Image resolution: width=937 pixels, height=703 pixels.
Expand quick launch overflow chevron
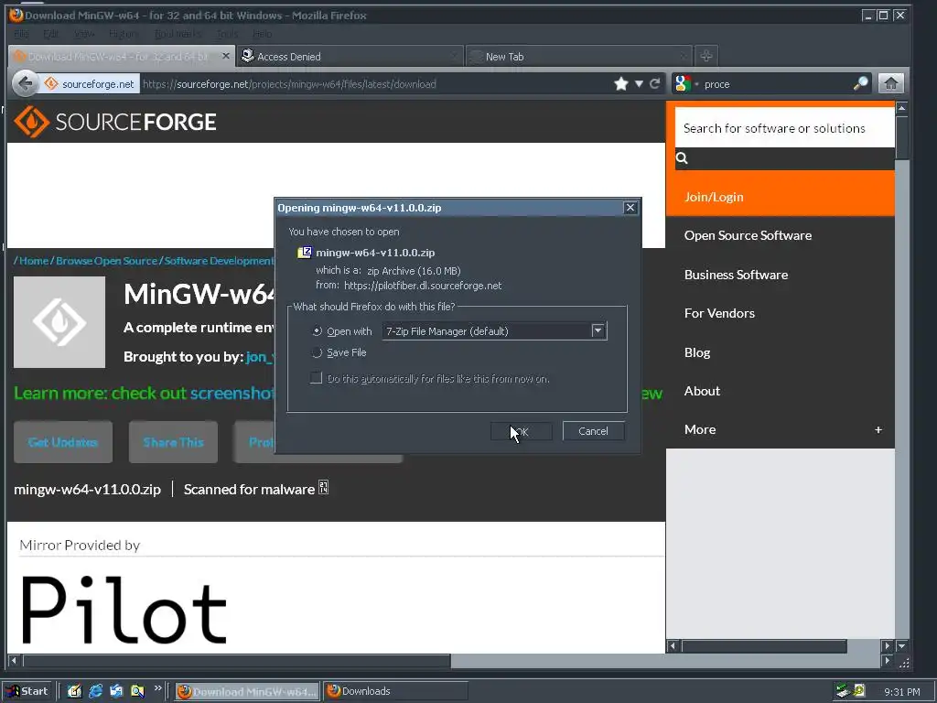[x=157, y=688]
